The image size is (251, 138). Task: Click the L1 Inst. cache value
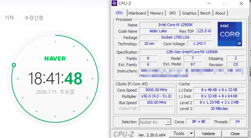pyautogui.click(x=219, y=96)
